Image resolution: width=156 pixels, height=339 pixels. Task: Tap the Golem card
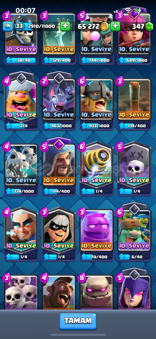97,292
